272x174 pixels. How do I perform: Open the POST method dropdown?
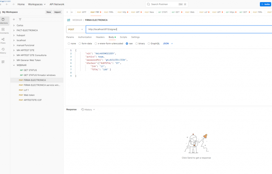point(76,29)
